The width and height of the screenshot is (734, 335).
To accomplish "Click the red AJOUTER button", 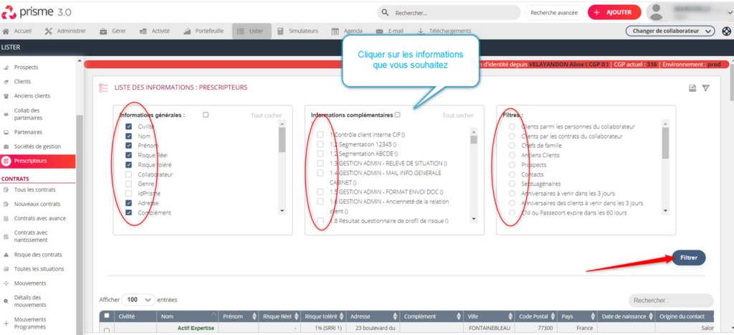I will 614,12.
